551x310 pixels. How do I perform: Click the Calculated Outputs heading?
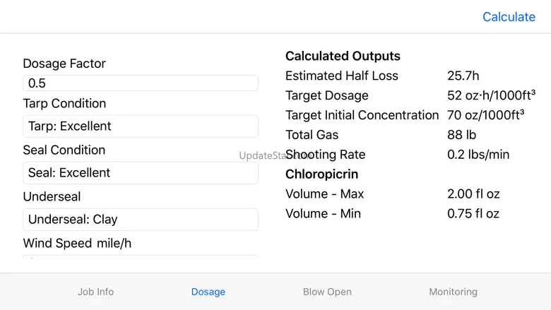343,56
